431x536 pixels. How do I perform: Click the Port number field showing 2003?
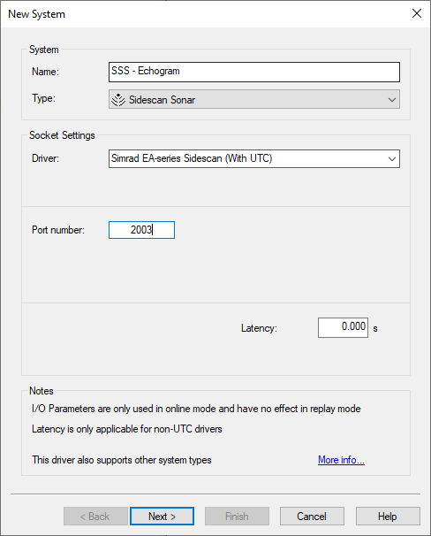[x=141, y=230]
